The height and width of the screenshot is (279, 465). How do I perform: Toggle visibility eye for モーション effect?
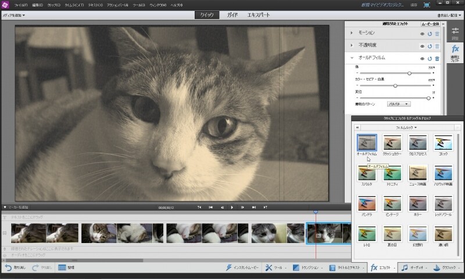(422, 34)
